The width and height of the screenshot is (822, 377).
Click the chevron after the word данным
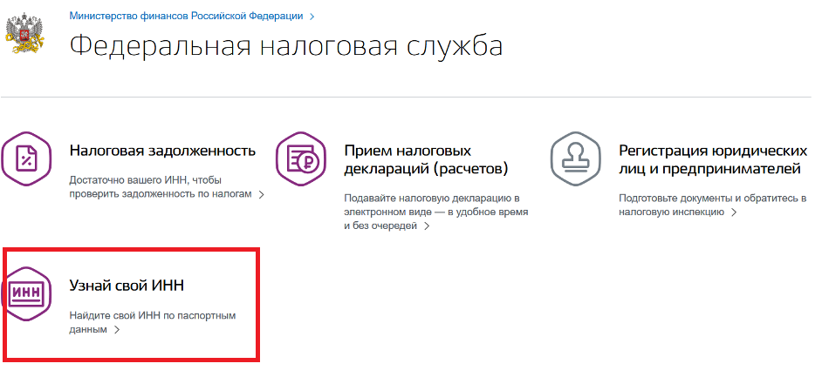pos(117,330)
